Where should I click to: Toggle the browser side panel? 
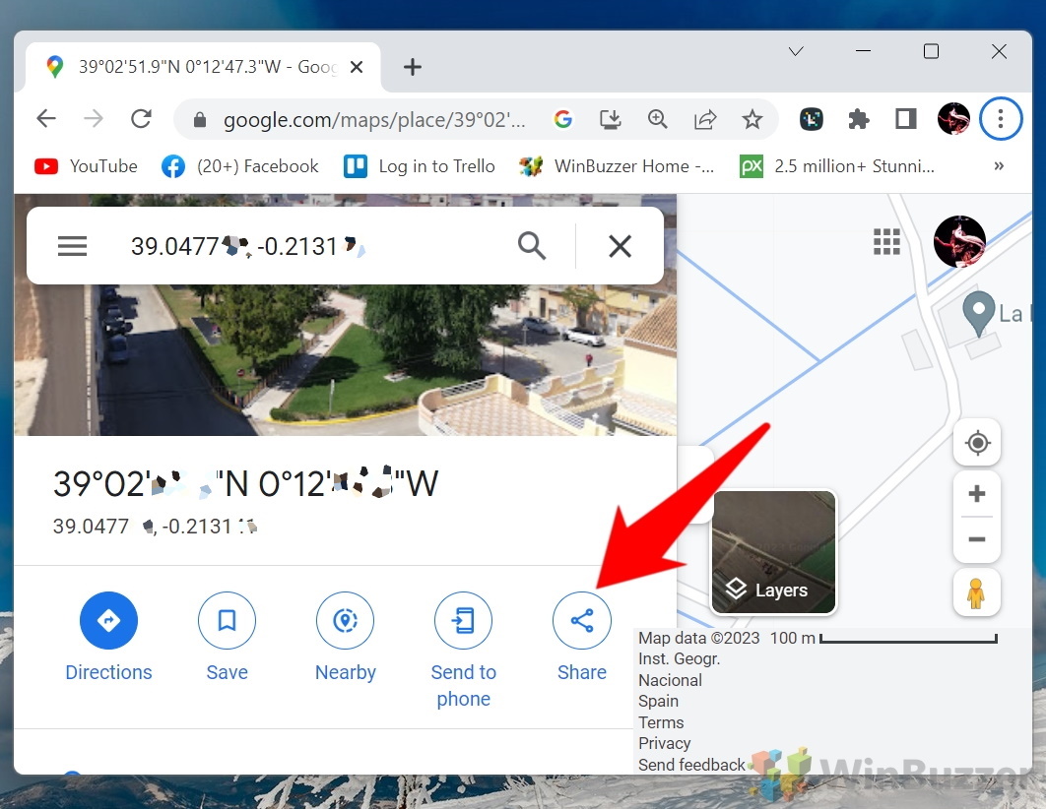(906, 119)
